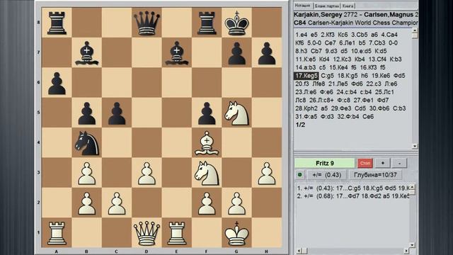Image resolution: width=453 pixels, height=255 pixels.
Task: Go to move 15.Ke4 in notation
Action: pos(338,67)
